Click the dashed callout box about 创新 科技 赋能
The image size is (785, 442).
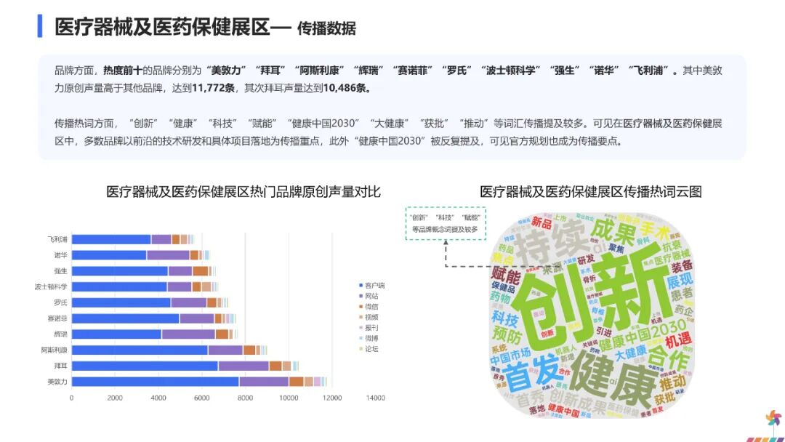(x=446, y=223)
